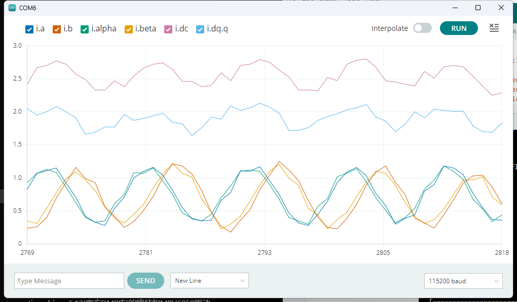Toggle the i.alpha series checkbox
This screenshot has height=302, width=517.
tap(85, 29)
